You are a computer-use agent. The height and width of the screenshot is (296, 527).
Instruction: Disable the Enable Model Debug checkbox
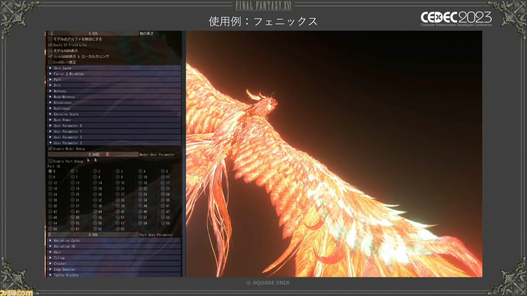point(50,149)
